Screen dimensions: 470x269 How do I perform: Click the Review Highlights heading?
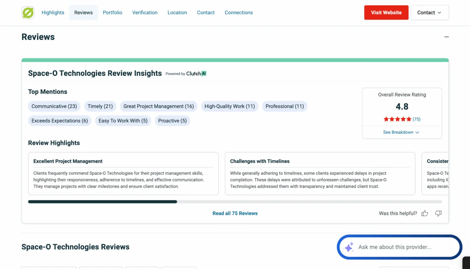point(54,143)
